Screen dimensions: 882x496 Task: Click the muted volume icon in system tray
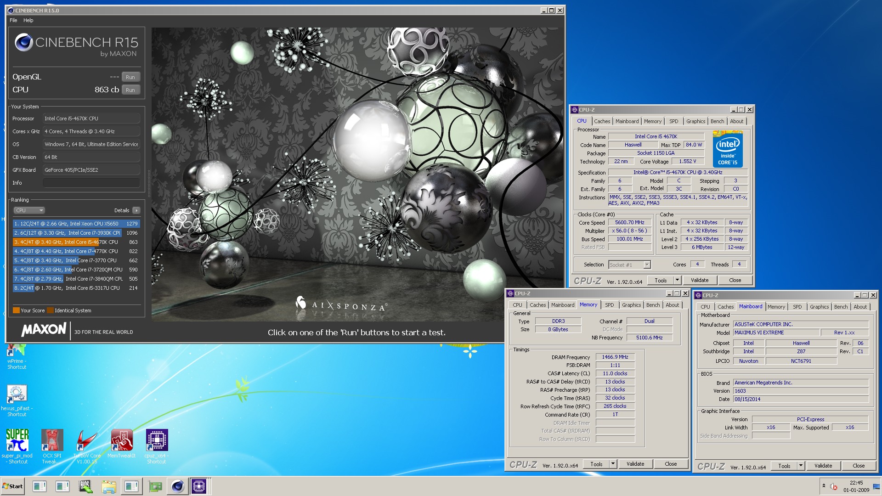[833, 486]
